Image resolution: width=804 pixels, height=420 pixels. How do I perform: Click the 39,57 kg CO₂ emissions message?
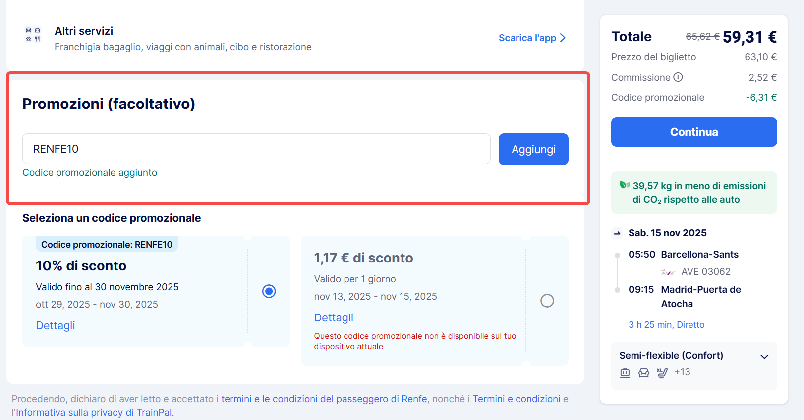coord(699,193)
